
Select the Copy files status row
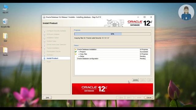[112, 54]
